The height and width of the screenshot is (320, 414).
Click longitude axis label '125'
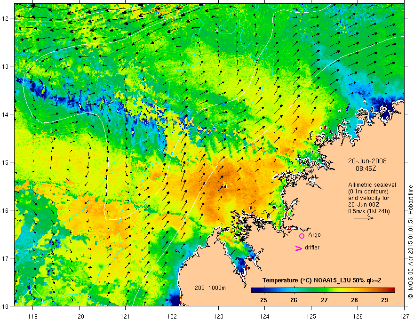[x=311, y=316]
